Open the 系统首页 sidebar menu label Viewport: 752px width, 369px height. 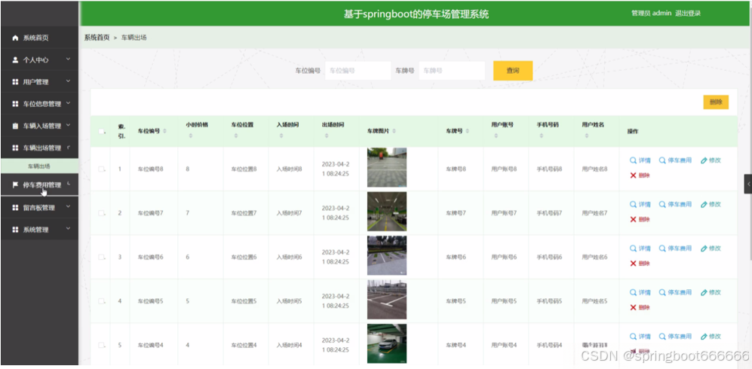coord(36,38)
